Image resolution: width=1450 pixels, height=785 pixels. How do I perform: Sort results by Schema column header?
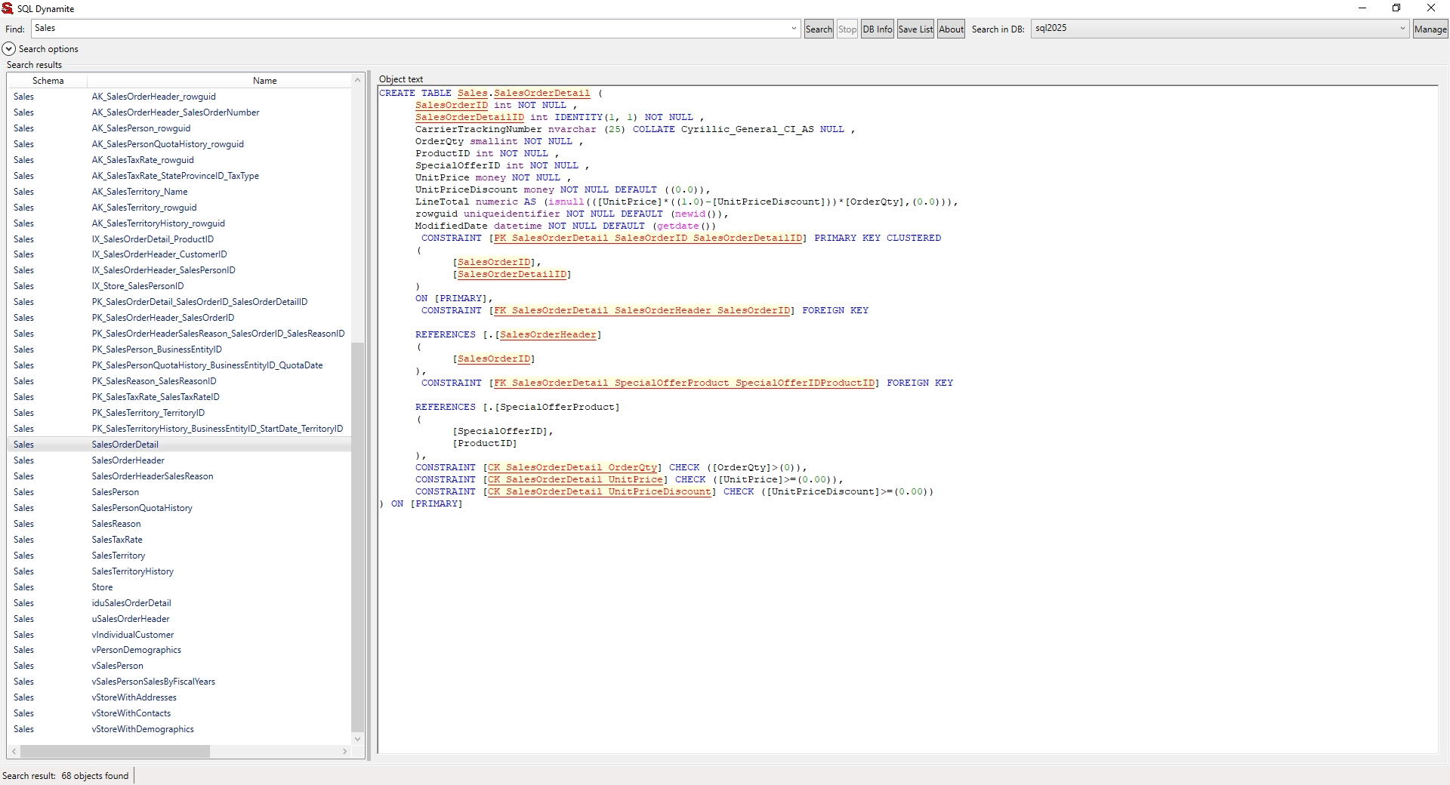(x=48, y=81)
